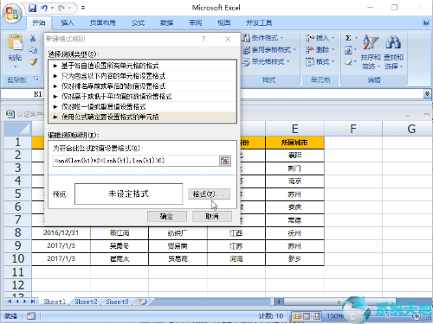Screen dimensions: 433x324
Task: Choose rule type 仅对唯一值或重复值设置格式
Action: [143, 107]
